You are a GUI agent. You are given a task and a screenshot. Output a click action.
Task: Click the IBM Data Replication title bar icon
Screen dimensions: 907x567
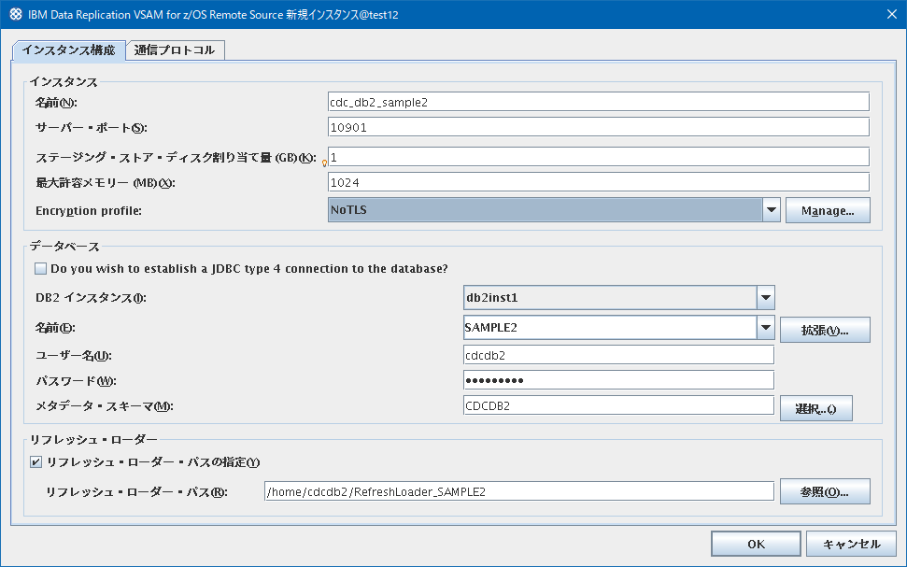click(16, 14)
